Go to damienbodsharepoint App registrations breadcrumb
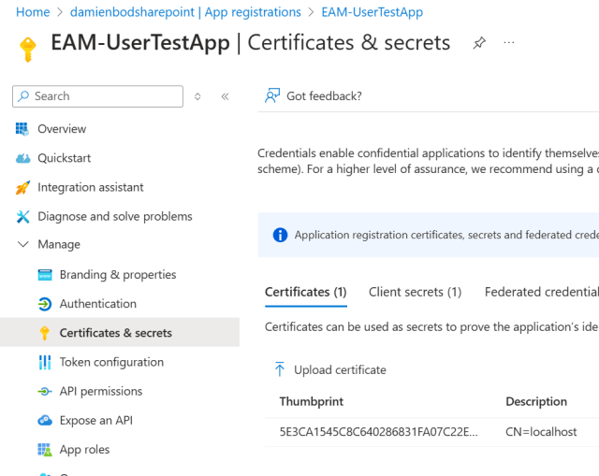Viewport: 599px width, 476px height. pos(185,12)
